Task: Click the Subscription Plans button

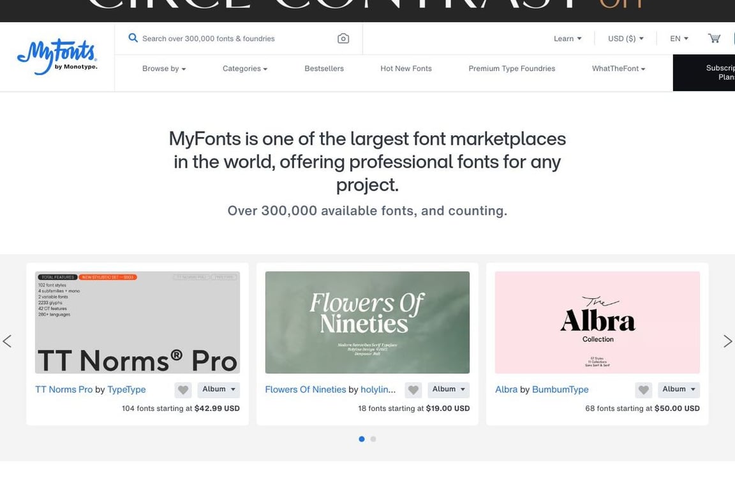Action: [704, 73]
